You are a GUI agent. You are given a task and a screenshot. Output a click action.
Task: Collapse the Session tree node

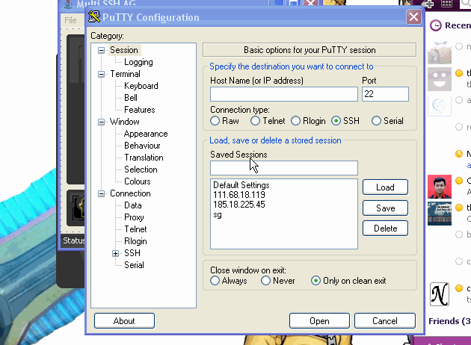[x=101, y=50]
